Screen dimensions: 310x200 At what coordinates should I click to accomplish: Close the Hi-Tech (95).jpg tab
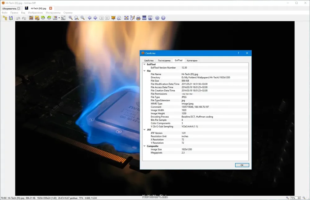coord(51,8)
